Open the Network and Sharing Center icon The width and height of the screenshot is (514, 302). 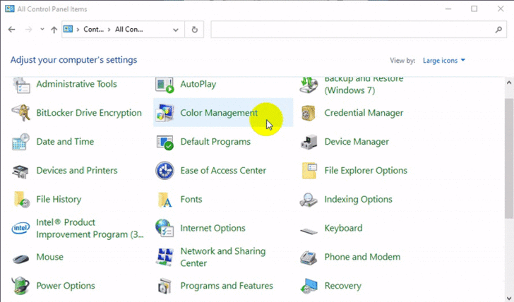click(165, 257)
